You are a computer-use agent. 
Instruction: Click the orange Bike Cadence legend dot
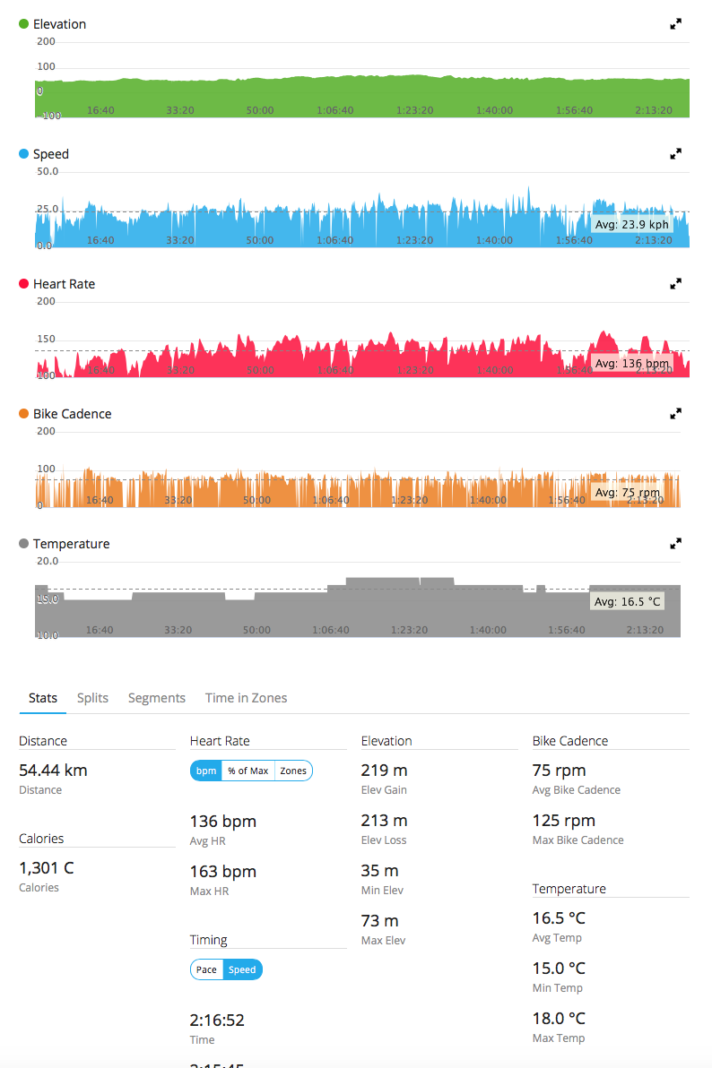coord(23,414)
